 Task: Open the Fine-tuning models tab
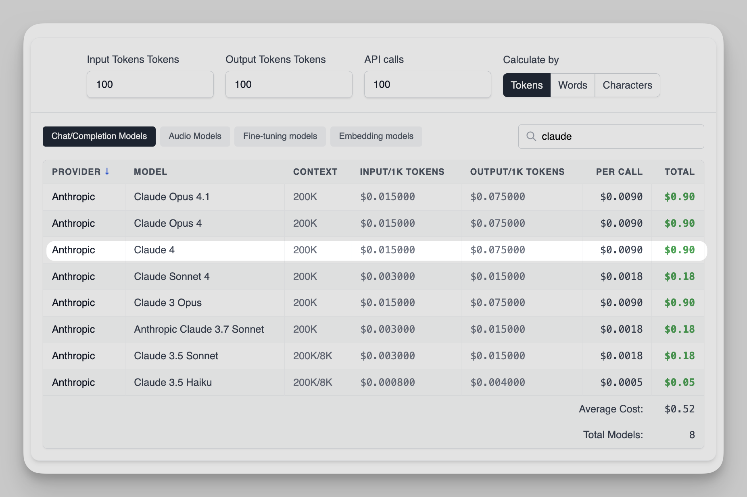(280, 136)
